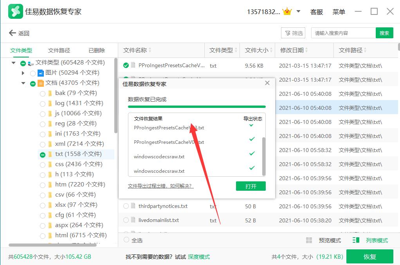
Task: Toggle the 图片 category radio
Action: [32, 73]
